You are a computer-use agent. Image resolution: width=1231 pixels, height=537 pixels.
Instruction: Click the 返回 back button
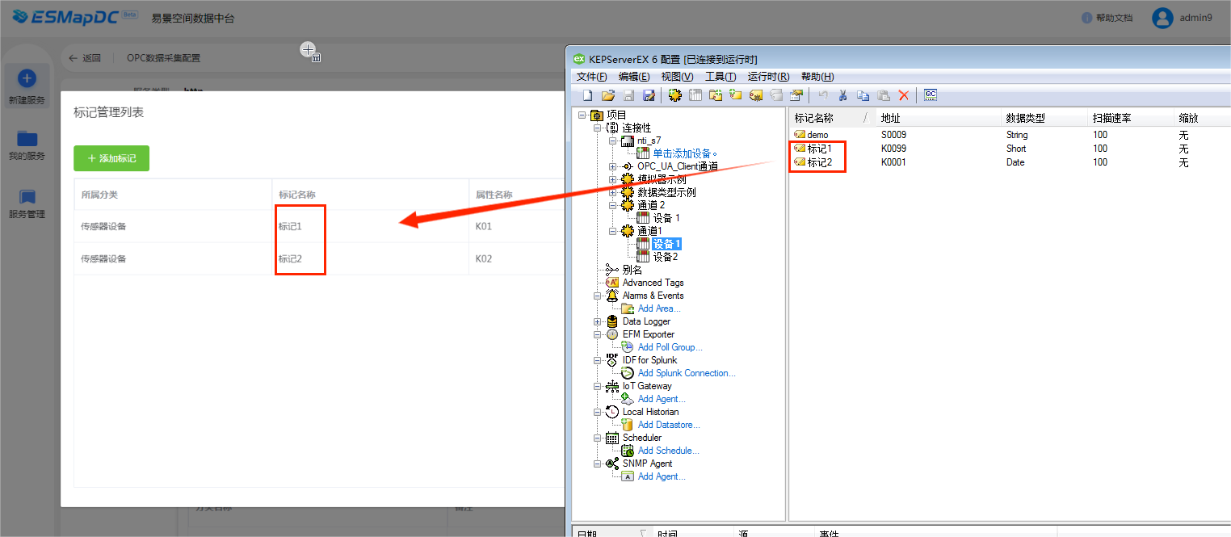(85, 58)
